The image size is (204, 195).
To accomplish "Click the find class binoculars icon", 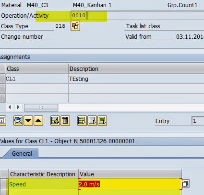I will click(18, 121).
